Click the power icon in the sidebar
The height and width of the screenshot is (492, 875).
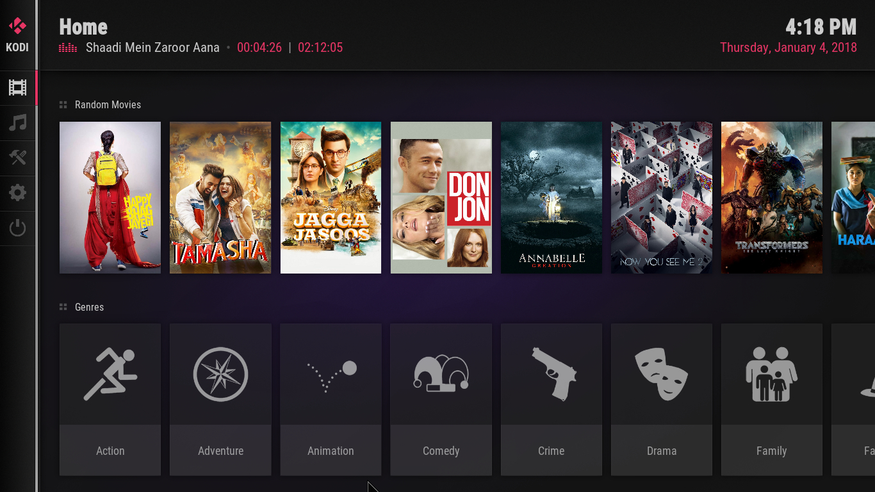[17, 228]
